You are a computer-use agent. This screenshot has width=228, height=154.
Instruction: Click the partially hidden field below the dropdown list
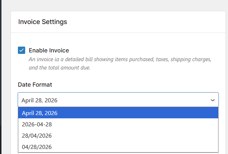tap(117, 153)
